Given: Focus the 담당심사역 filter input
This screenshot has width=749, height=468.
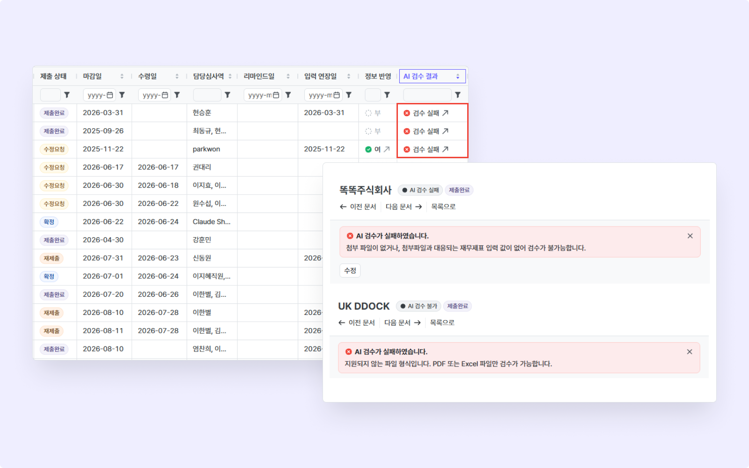Looking at the screenshot, I should coord(207,95).
